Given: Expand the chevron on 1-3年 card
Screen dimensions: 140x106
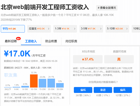Looking at the screenshot, I should pos(75,29).
